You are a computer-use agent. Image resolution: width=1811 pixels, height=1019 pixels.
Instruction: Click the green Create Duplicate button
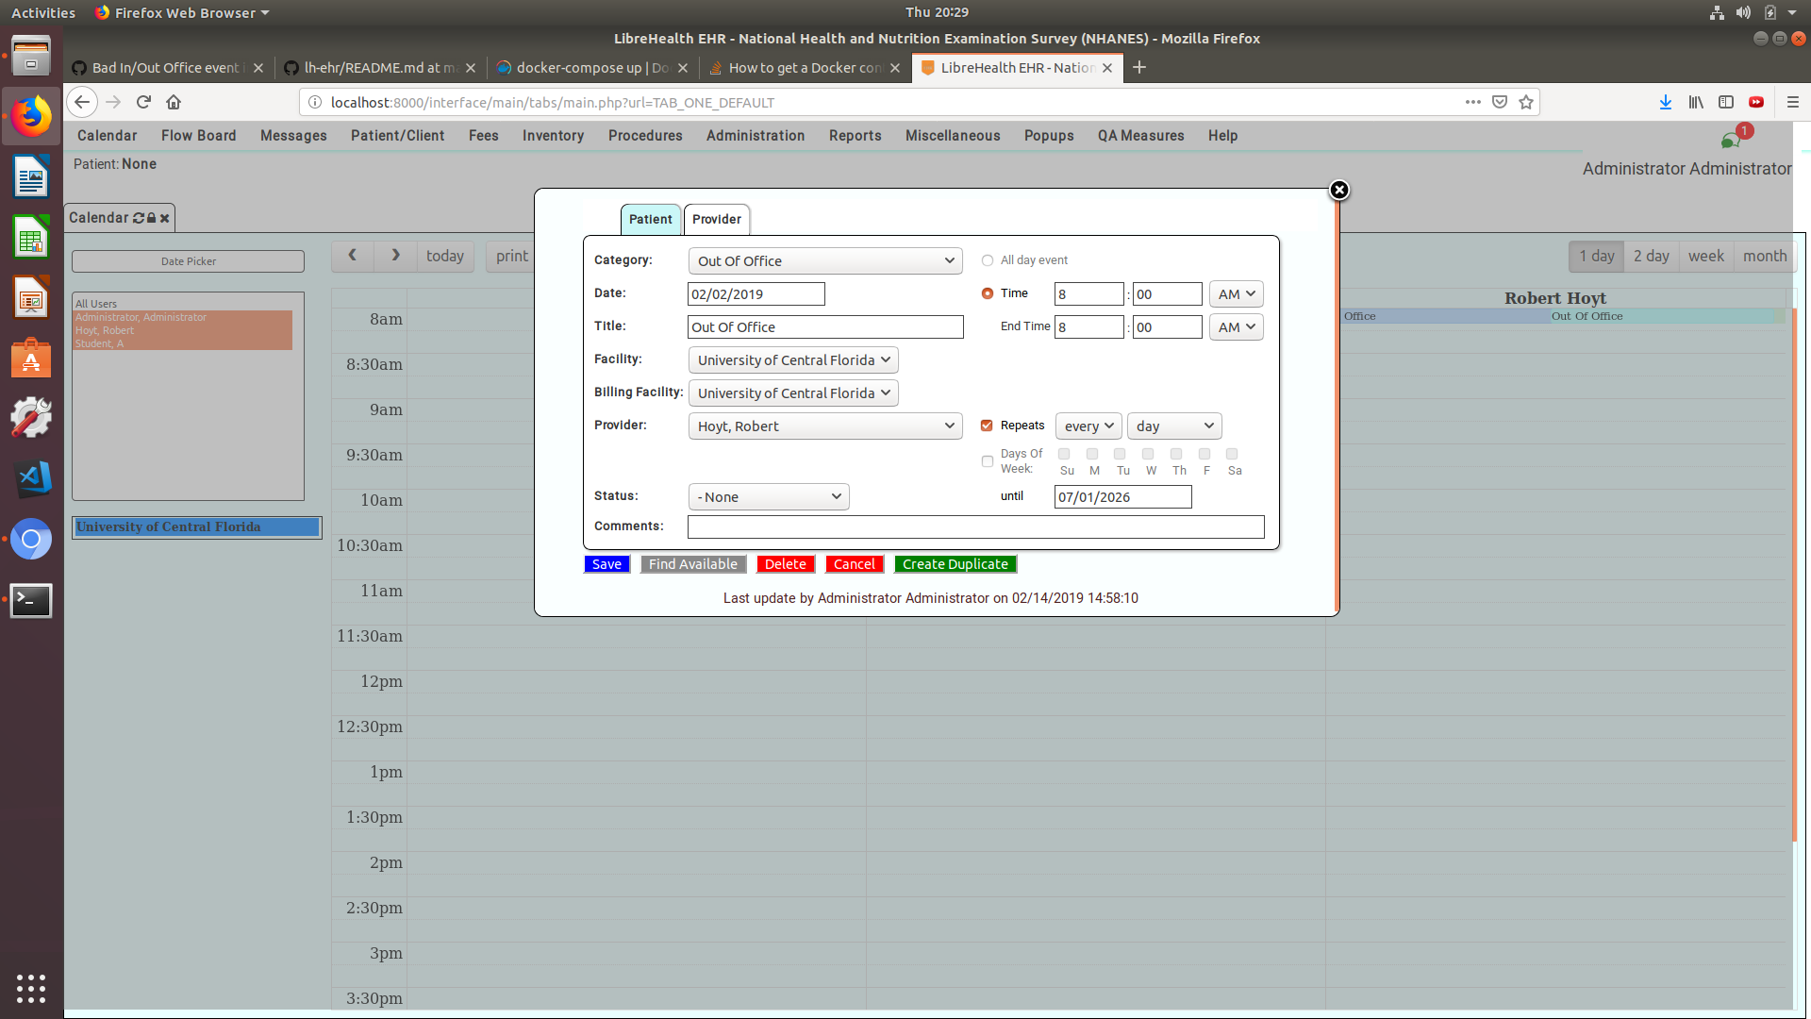(955, 564)
